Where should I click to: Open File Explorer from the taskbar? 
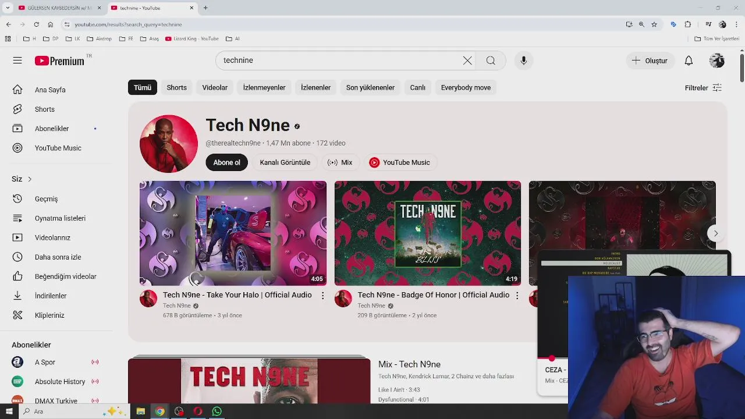[140, 411]
